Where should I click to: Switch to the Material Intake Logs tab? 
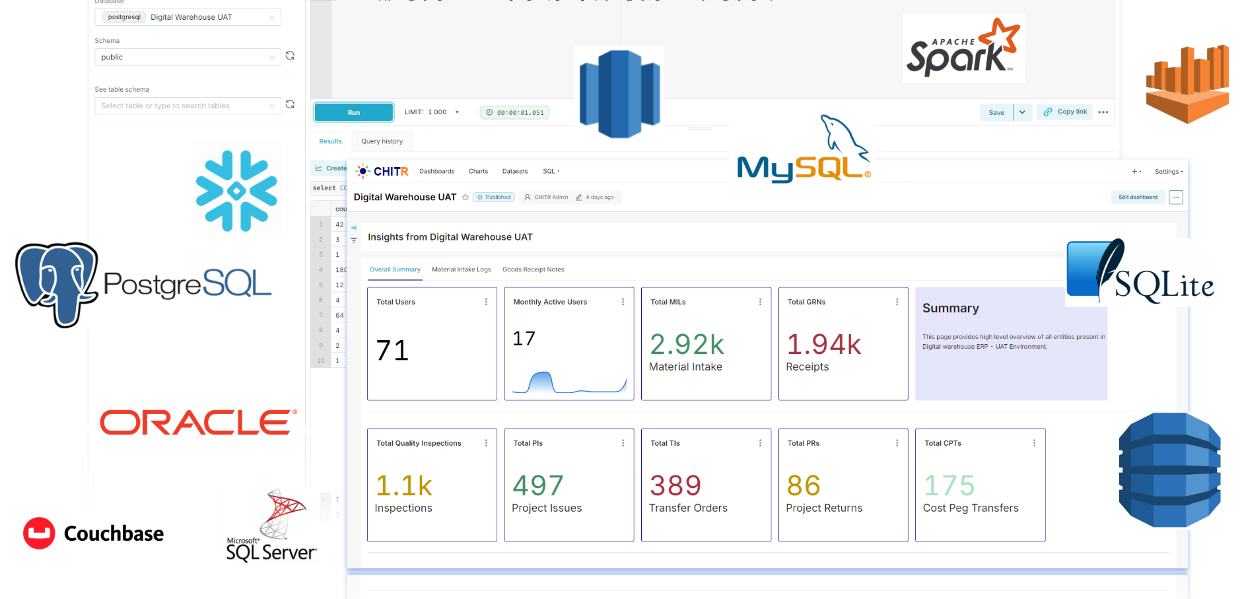coord(461,269)
